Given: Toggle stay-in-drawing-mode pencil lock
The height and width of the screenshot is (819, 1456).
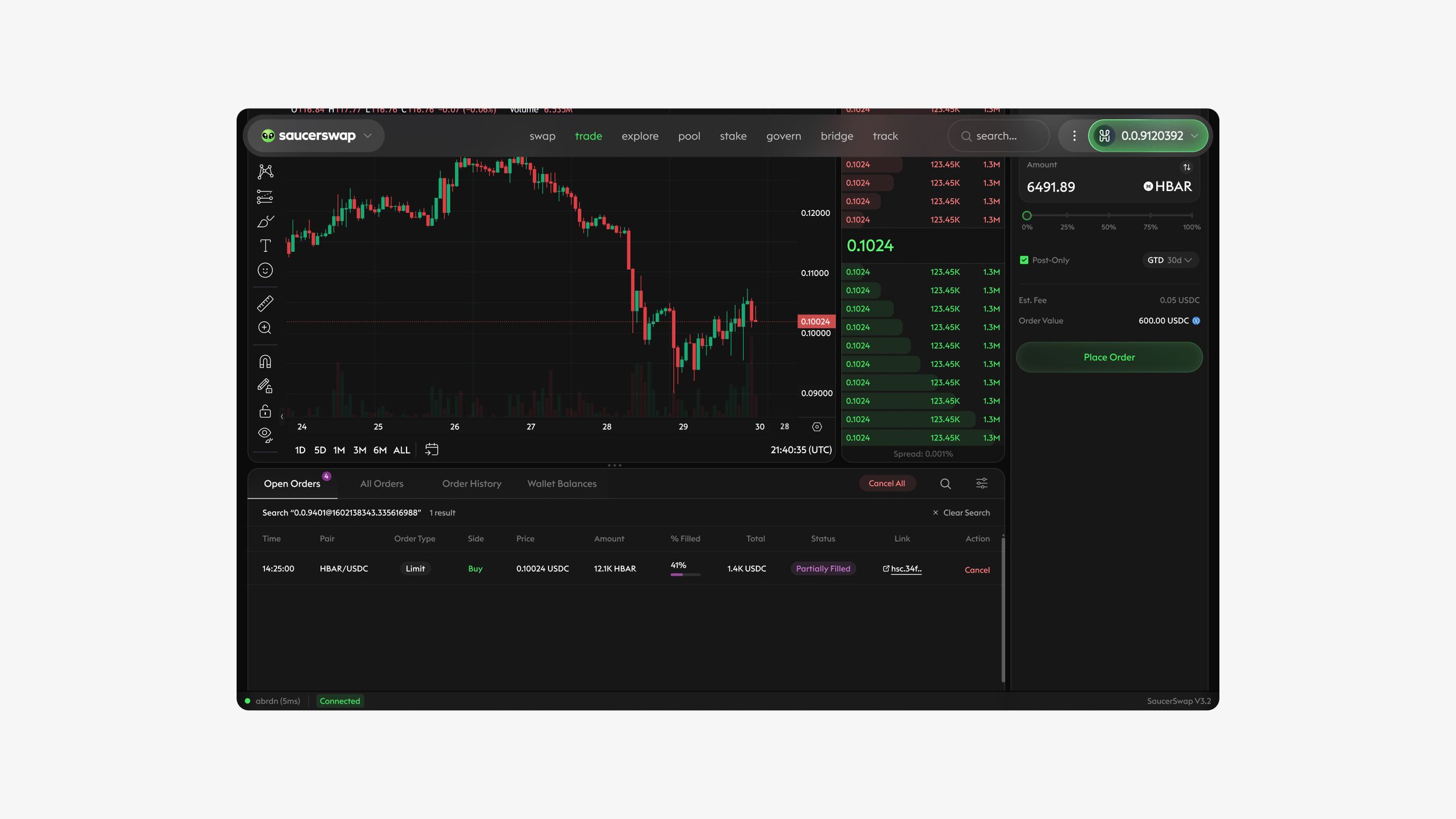Looking at the screenshot, I should coord(265,386).
